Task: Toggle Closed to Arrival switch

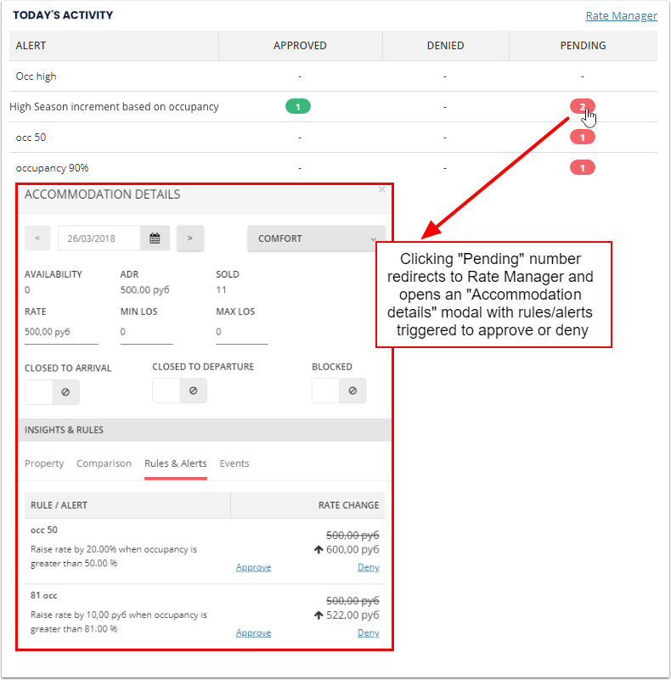Action: coord(52,391)
